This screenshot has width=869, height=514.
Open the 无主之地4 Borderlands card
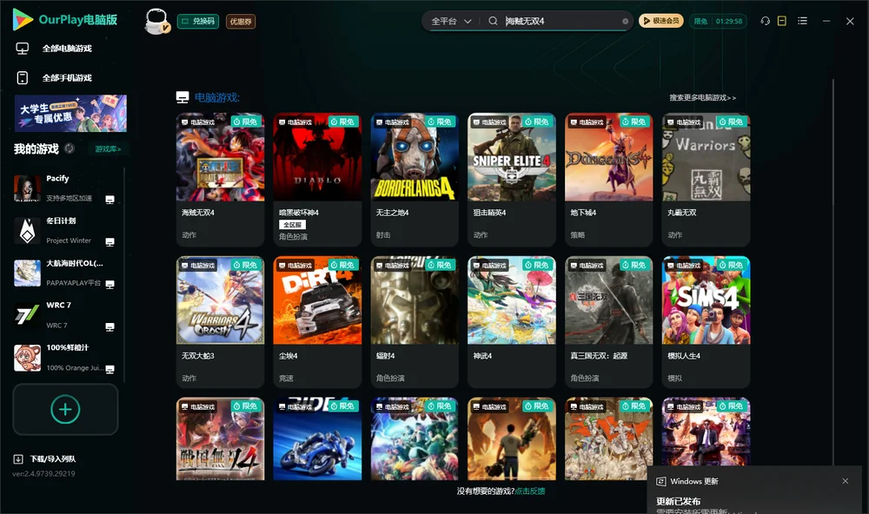(415, 180)
